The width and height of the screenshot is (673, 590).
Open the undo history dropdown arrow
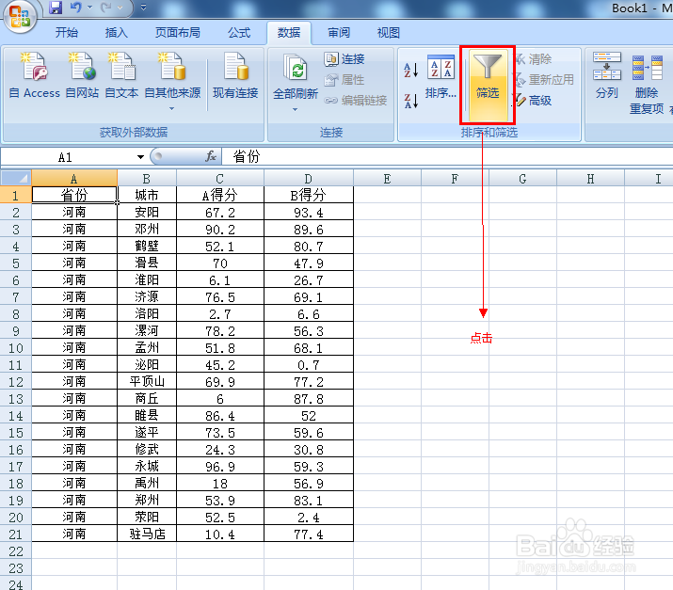(90, 8)
